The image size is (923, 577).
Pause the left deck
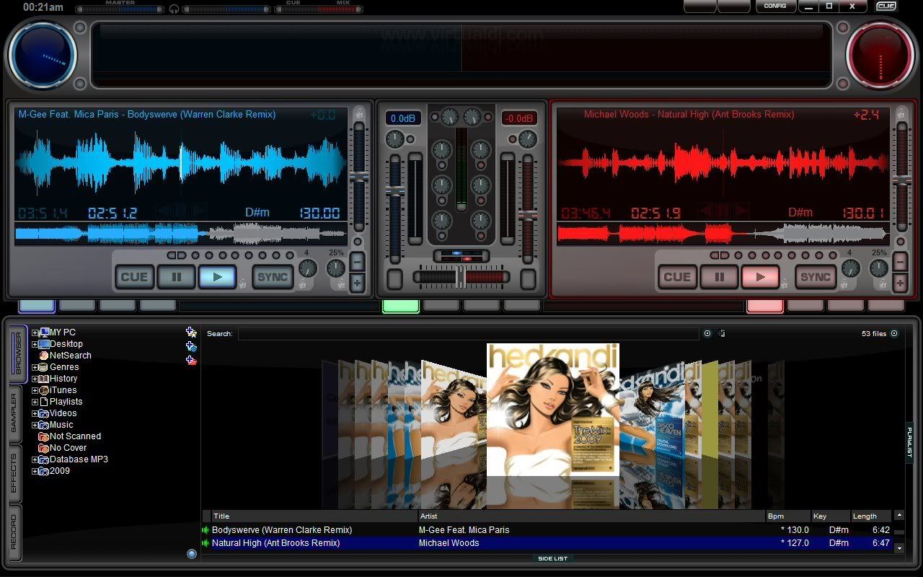click(x=176, y=277)
